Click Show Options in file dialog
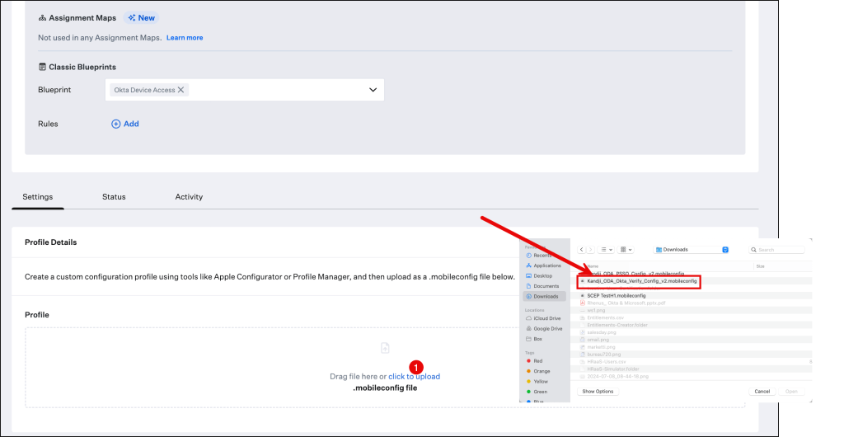This screenshot has height=437, width=844. point(598,391)
